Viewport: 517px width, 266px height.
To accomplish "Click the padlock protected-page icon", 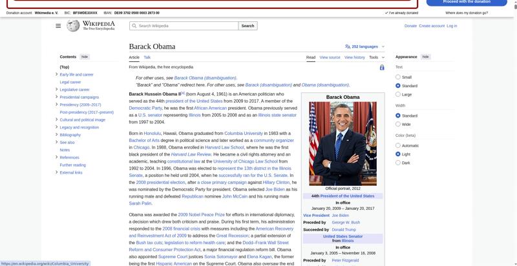I will [x=382, y=67].
